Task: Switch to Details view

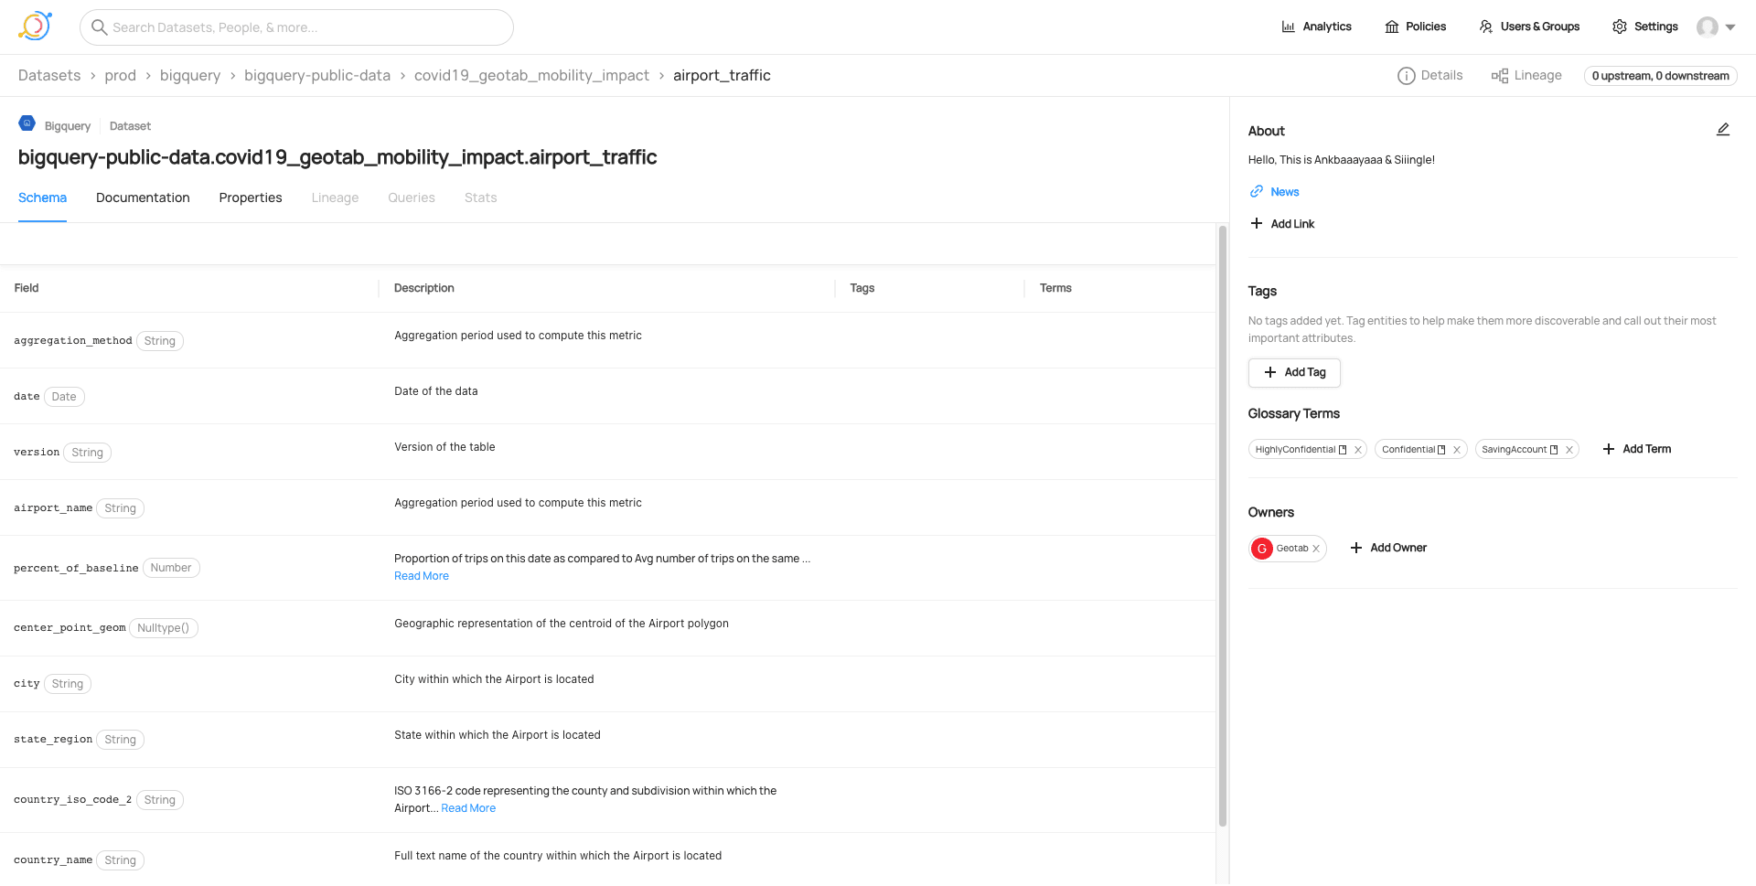Action: [1430, 75]
